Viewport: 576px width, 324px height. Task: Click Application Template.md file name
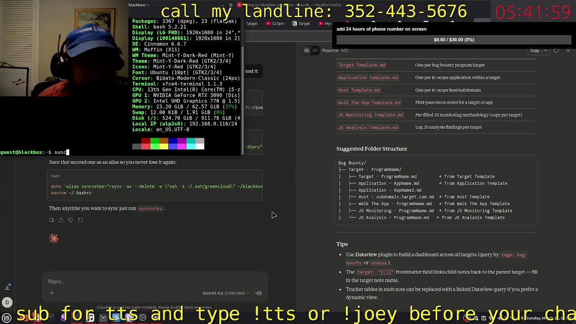368,77
